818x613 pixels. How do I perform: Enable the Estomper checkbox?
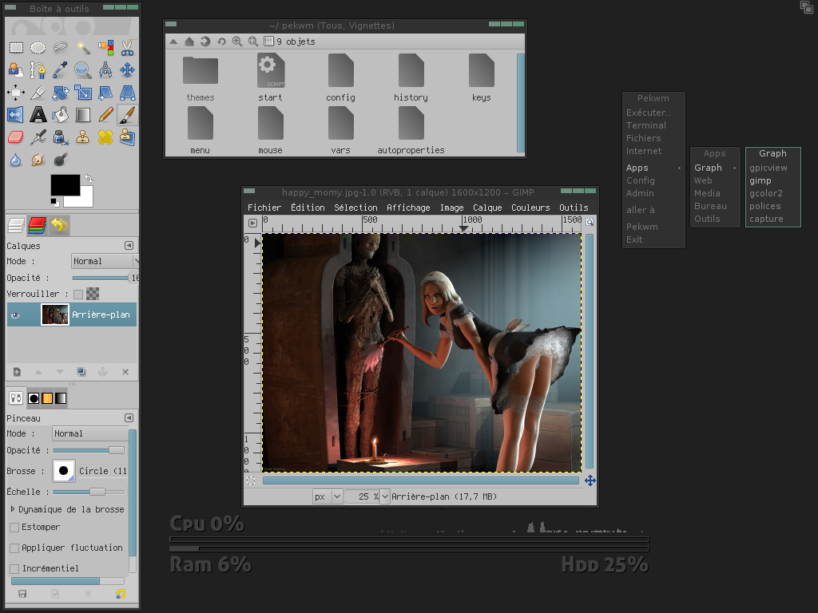[x=14, y=528]
